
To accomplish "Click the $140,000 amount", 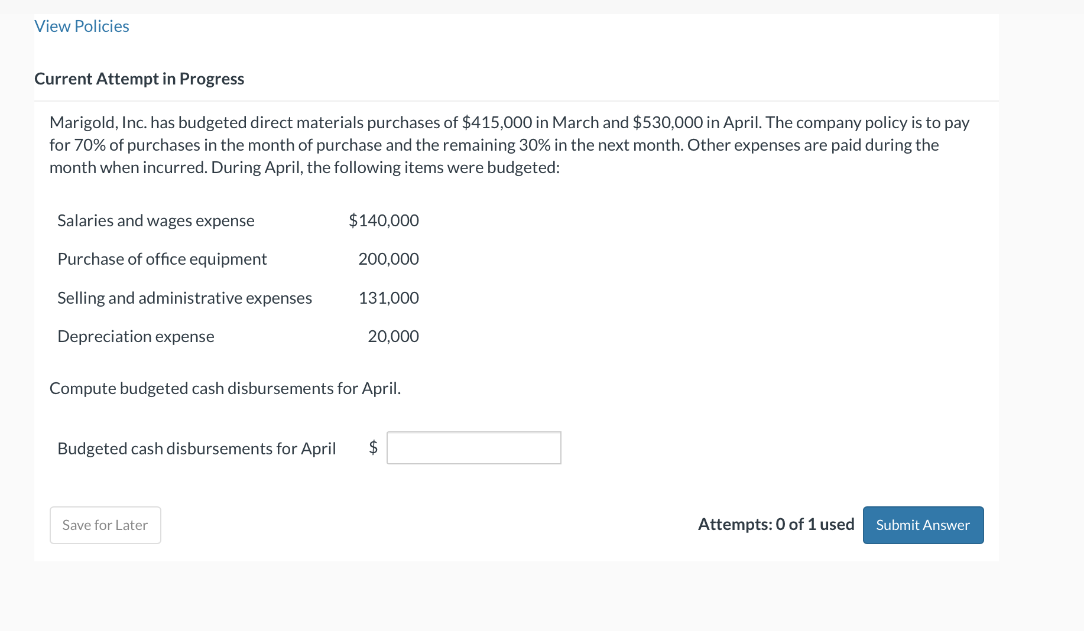I will [384, 220].
